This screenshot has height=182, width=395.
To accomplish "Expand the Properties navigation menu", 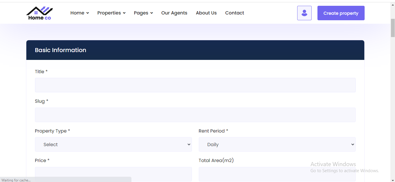I will (x=111, y=13).
